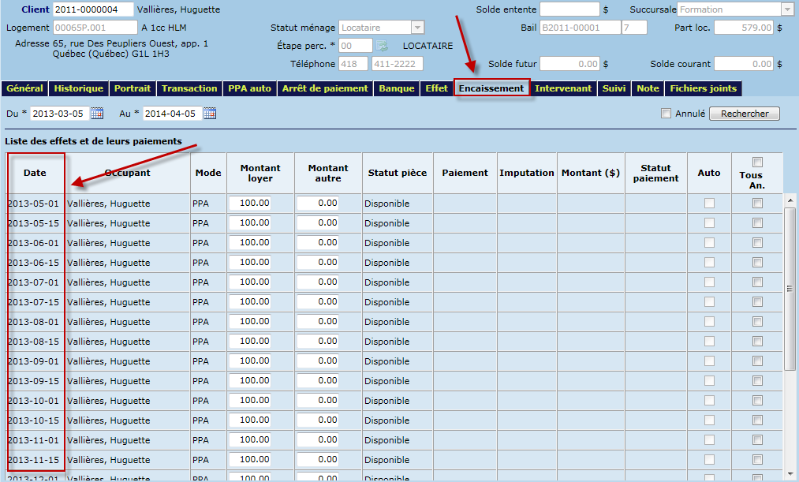Toggle the Tous An. header checkbox
Image resolution: width=799 pixels, height=482 pixels.
pyautogui.click(x=757, y=162)
